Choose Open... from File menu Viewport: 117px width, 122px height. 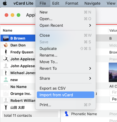pyautogui.click(x=66, y=19)
